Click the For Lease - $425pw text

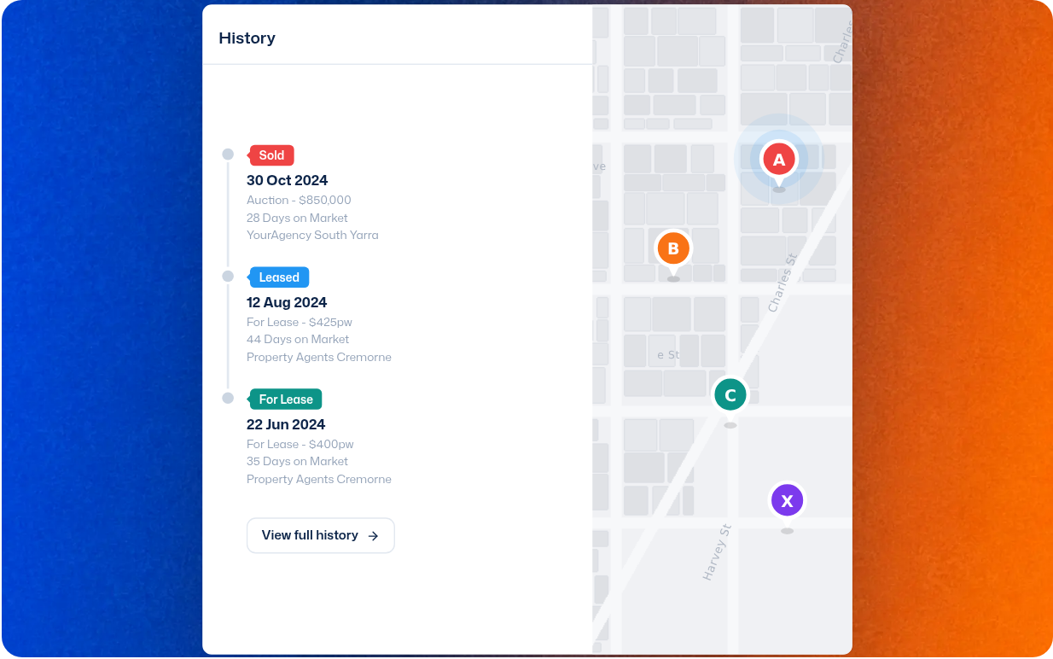click(x=300, y=322)
